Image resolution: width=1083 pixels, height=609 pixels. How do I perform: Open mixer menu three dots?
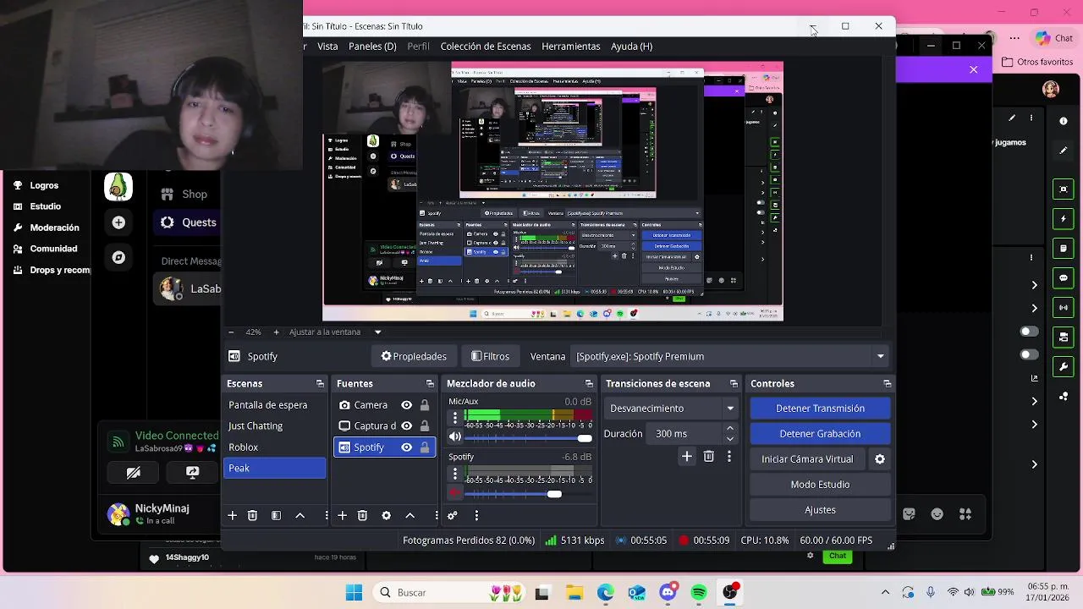476,515
